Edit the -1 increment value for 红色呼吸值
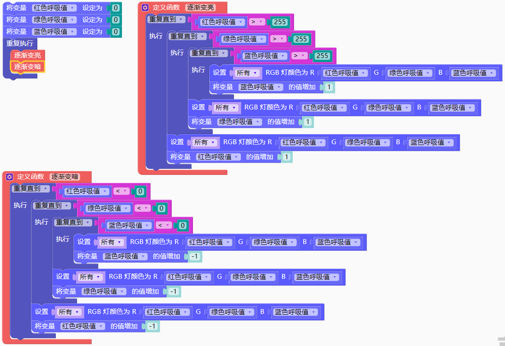Screen dimensions: 505x346 pos(152,326)
